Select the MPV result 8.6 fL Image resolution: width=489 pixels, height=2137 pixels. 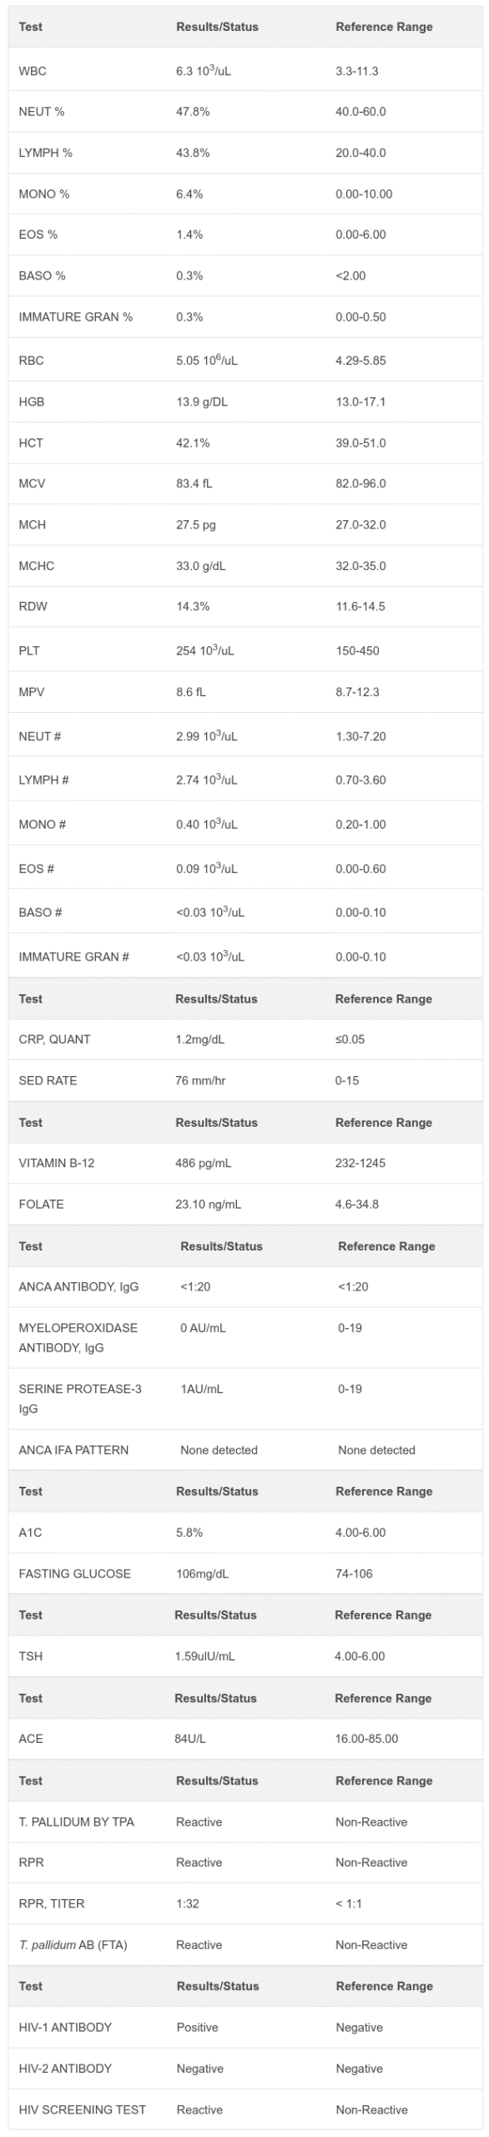(x=191, y=692)
